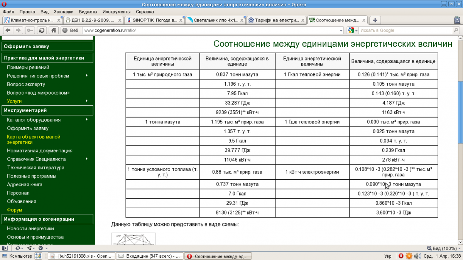463x260 pixels.
Task: Open the Правка menu
Action: [27, 12]
